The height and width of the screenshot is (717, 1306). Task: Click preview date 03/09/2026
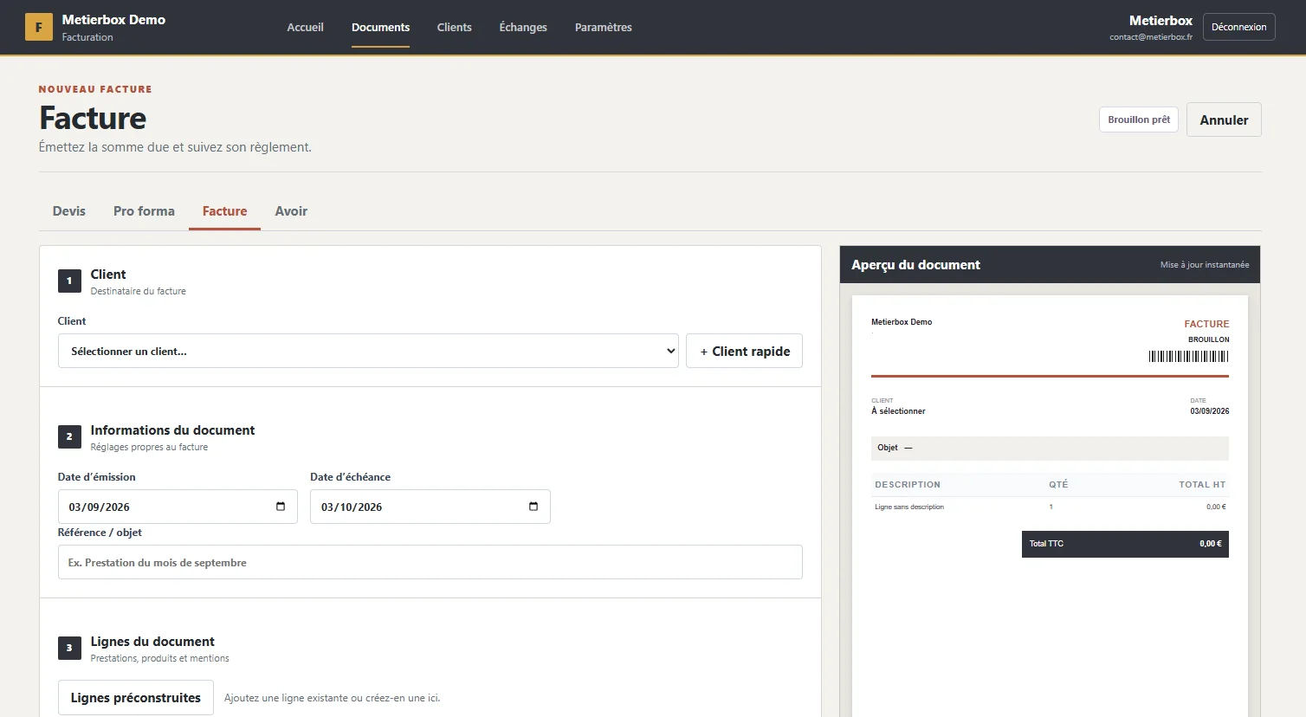[x=1209, y=411]
